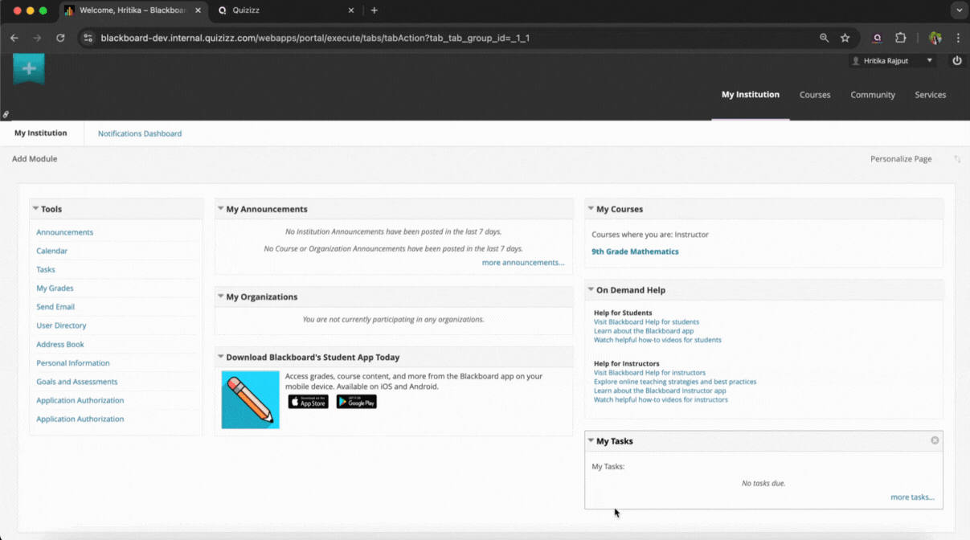Open the Calendar tool link

click(52, 251)
